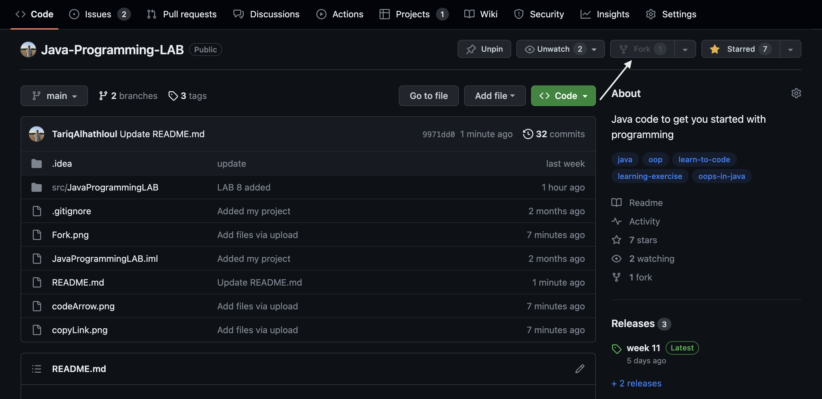Toggle the Unpin button for this repository

tap(484, 49)
